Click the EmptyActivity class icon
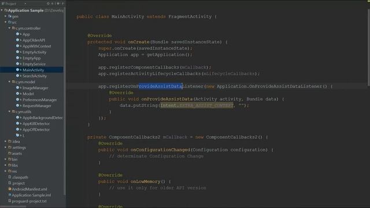The height and width of the screenshot is (208, 370). [17, 52]
